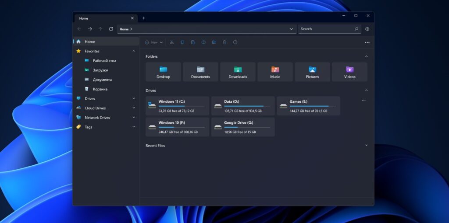Open Games (E:) drive
Viewport: 449px width, 223px height.
coord(308,106)
